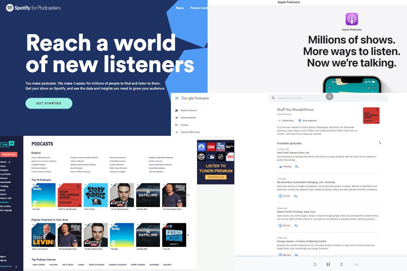Open Trending in TuneIn sidebar
The height and width of the screenshot is (271, 407).
[4, 186]
